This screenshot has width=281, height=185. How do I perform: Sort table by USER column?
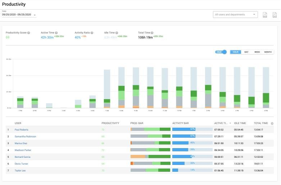(18, 123)
